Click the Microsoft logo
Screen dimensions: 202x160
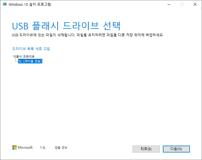pyautogui.click(x=22, y=148)
